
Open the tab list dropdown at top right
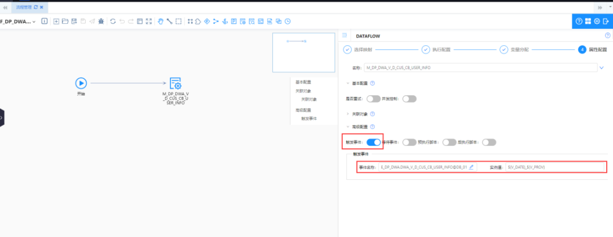pyautogui.click(x=611, y=7)
